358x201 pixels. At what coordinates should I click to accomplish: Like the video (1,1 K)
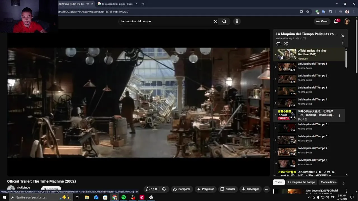coord(151,189)
